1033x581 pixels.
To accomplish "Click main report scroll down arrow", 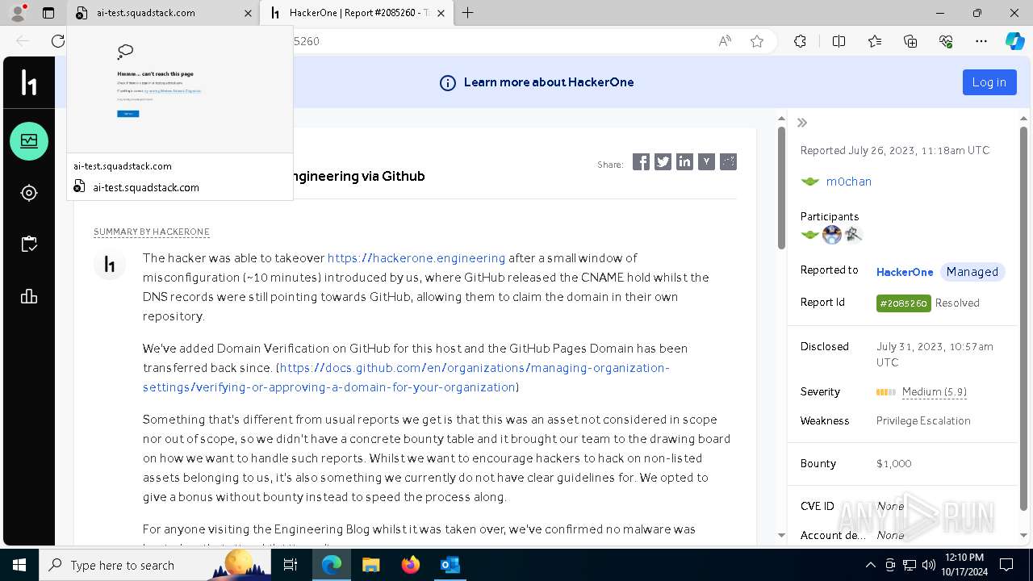I will 781,535.
